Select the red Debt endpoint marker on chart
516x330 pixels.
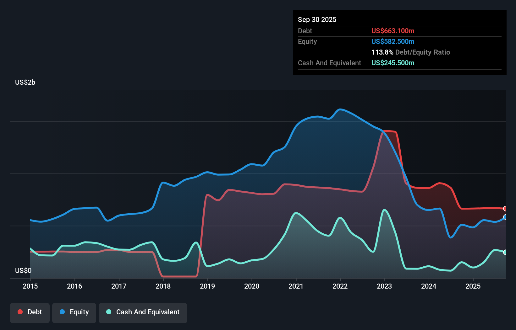(505, 209)
